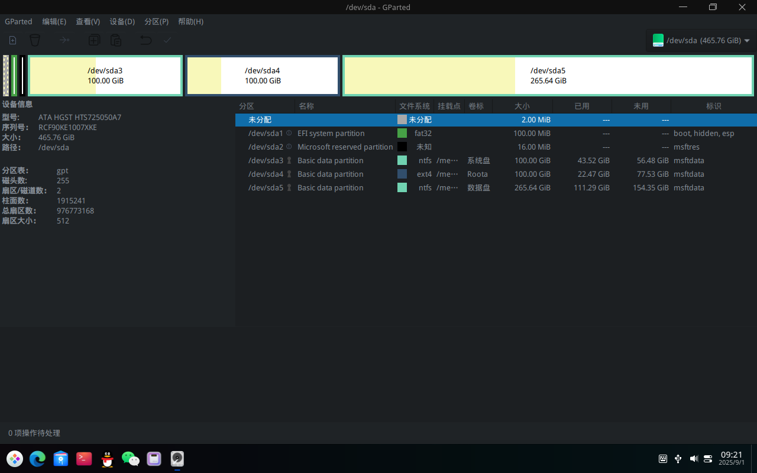Select the /dev/sda1 EFI system partition row
Viewport: 757px width, 473px height.
(496, 133)
